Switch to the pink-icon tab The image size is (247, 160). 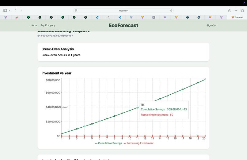[x=17, y=17]
